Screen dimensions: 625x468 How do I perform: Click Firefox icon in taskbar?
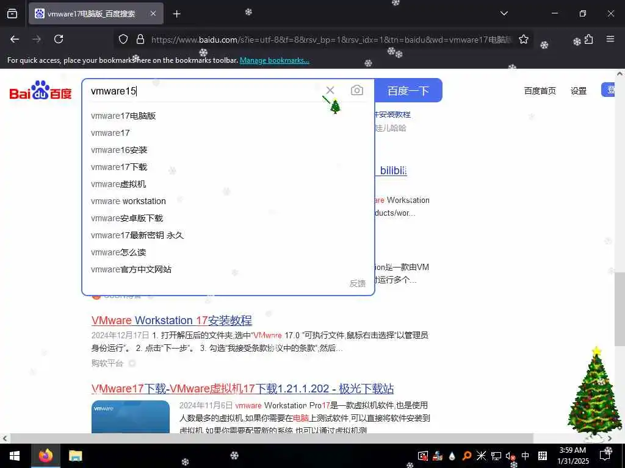point(45,456)
